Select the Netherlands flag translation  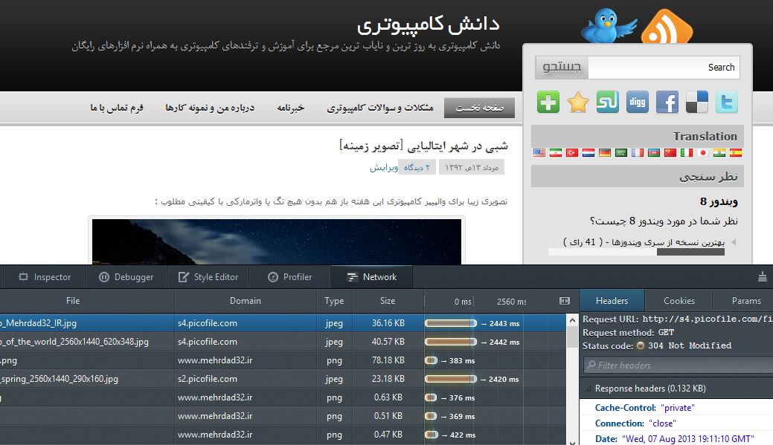588,152
